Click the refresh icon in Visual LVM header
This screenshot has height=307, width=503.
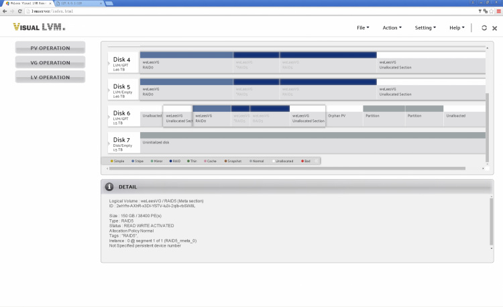482,28
